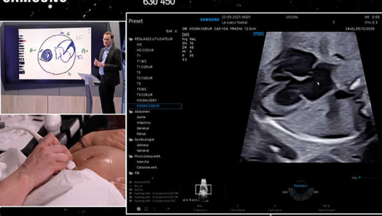Click the P 95 power value
382x216 pixels.
tap(188, 55)
